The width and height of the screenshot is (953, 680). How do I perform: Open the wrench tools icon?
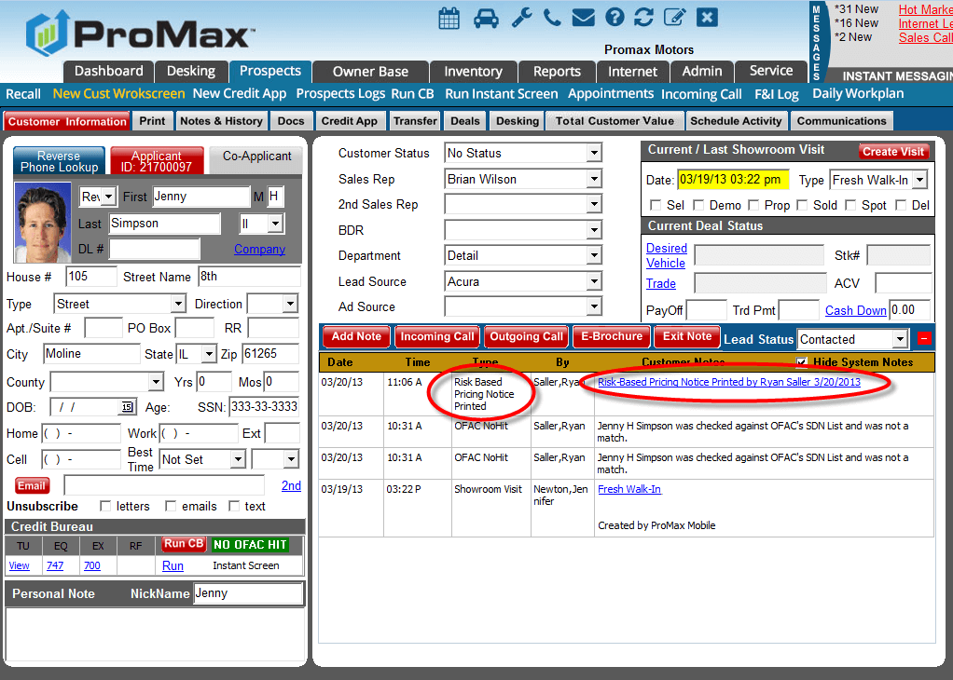[521, 18]
